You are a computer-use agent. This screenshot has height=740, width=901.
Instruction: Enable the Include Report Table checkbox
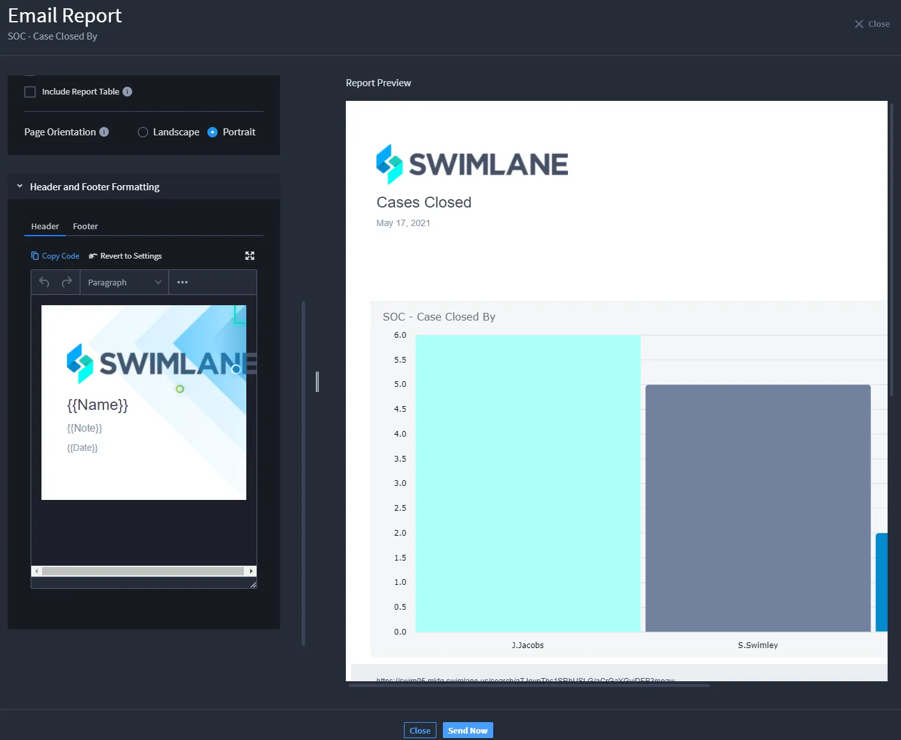pos(30,92)
